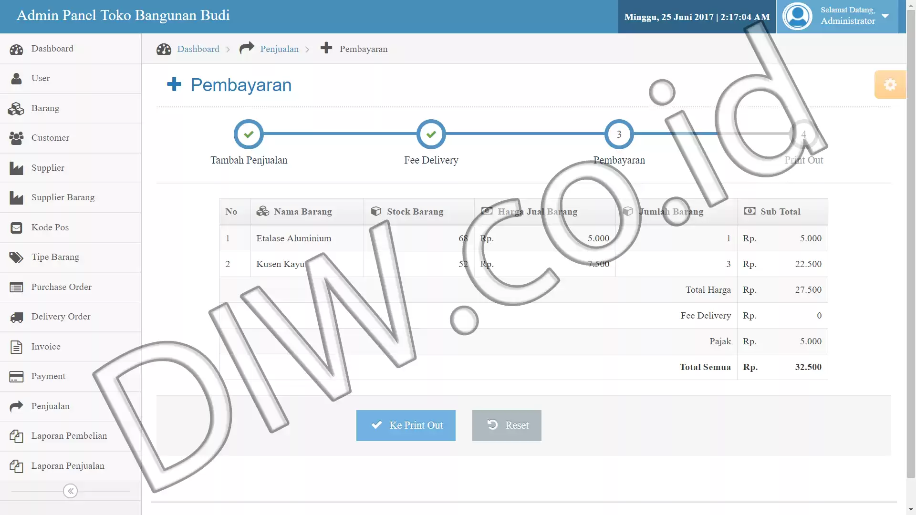Click the date and time display

pyautogui.click(x=697, y=17)
